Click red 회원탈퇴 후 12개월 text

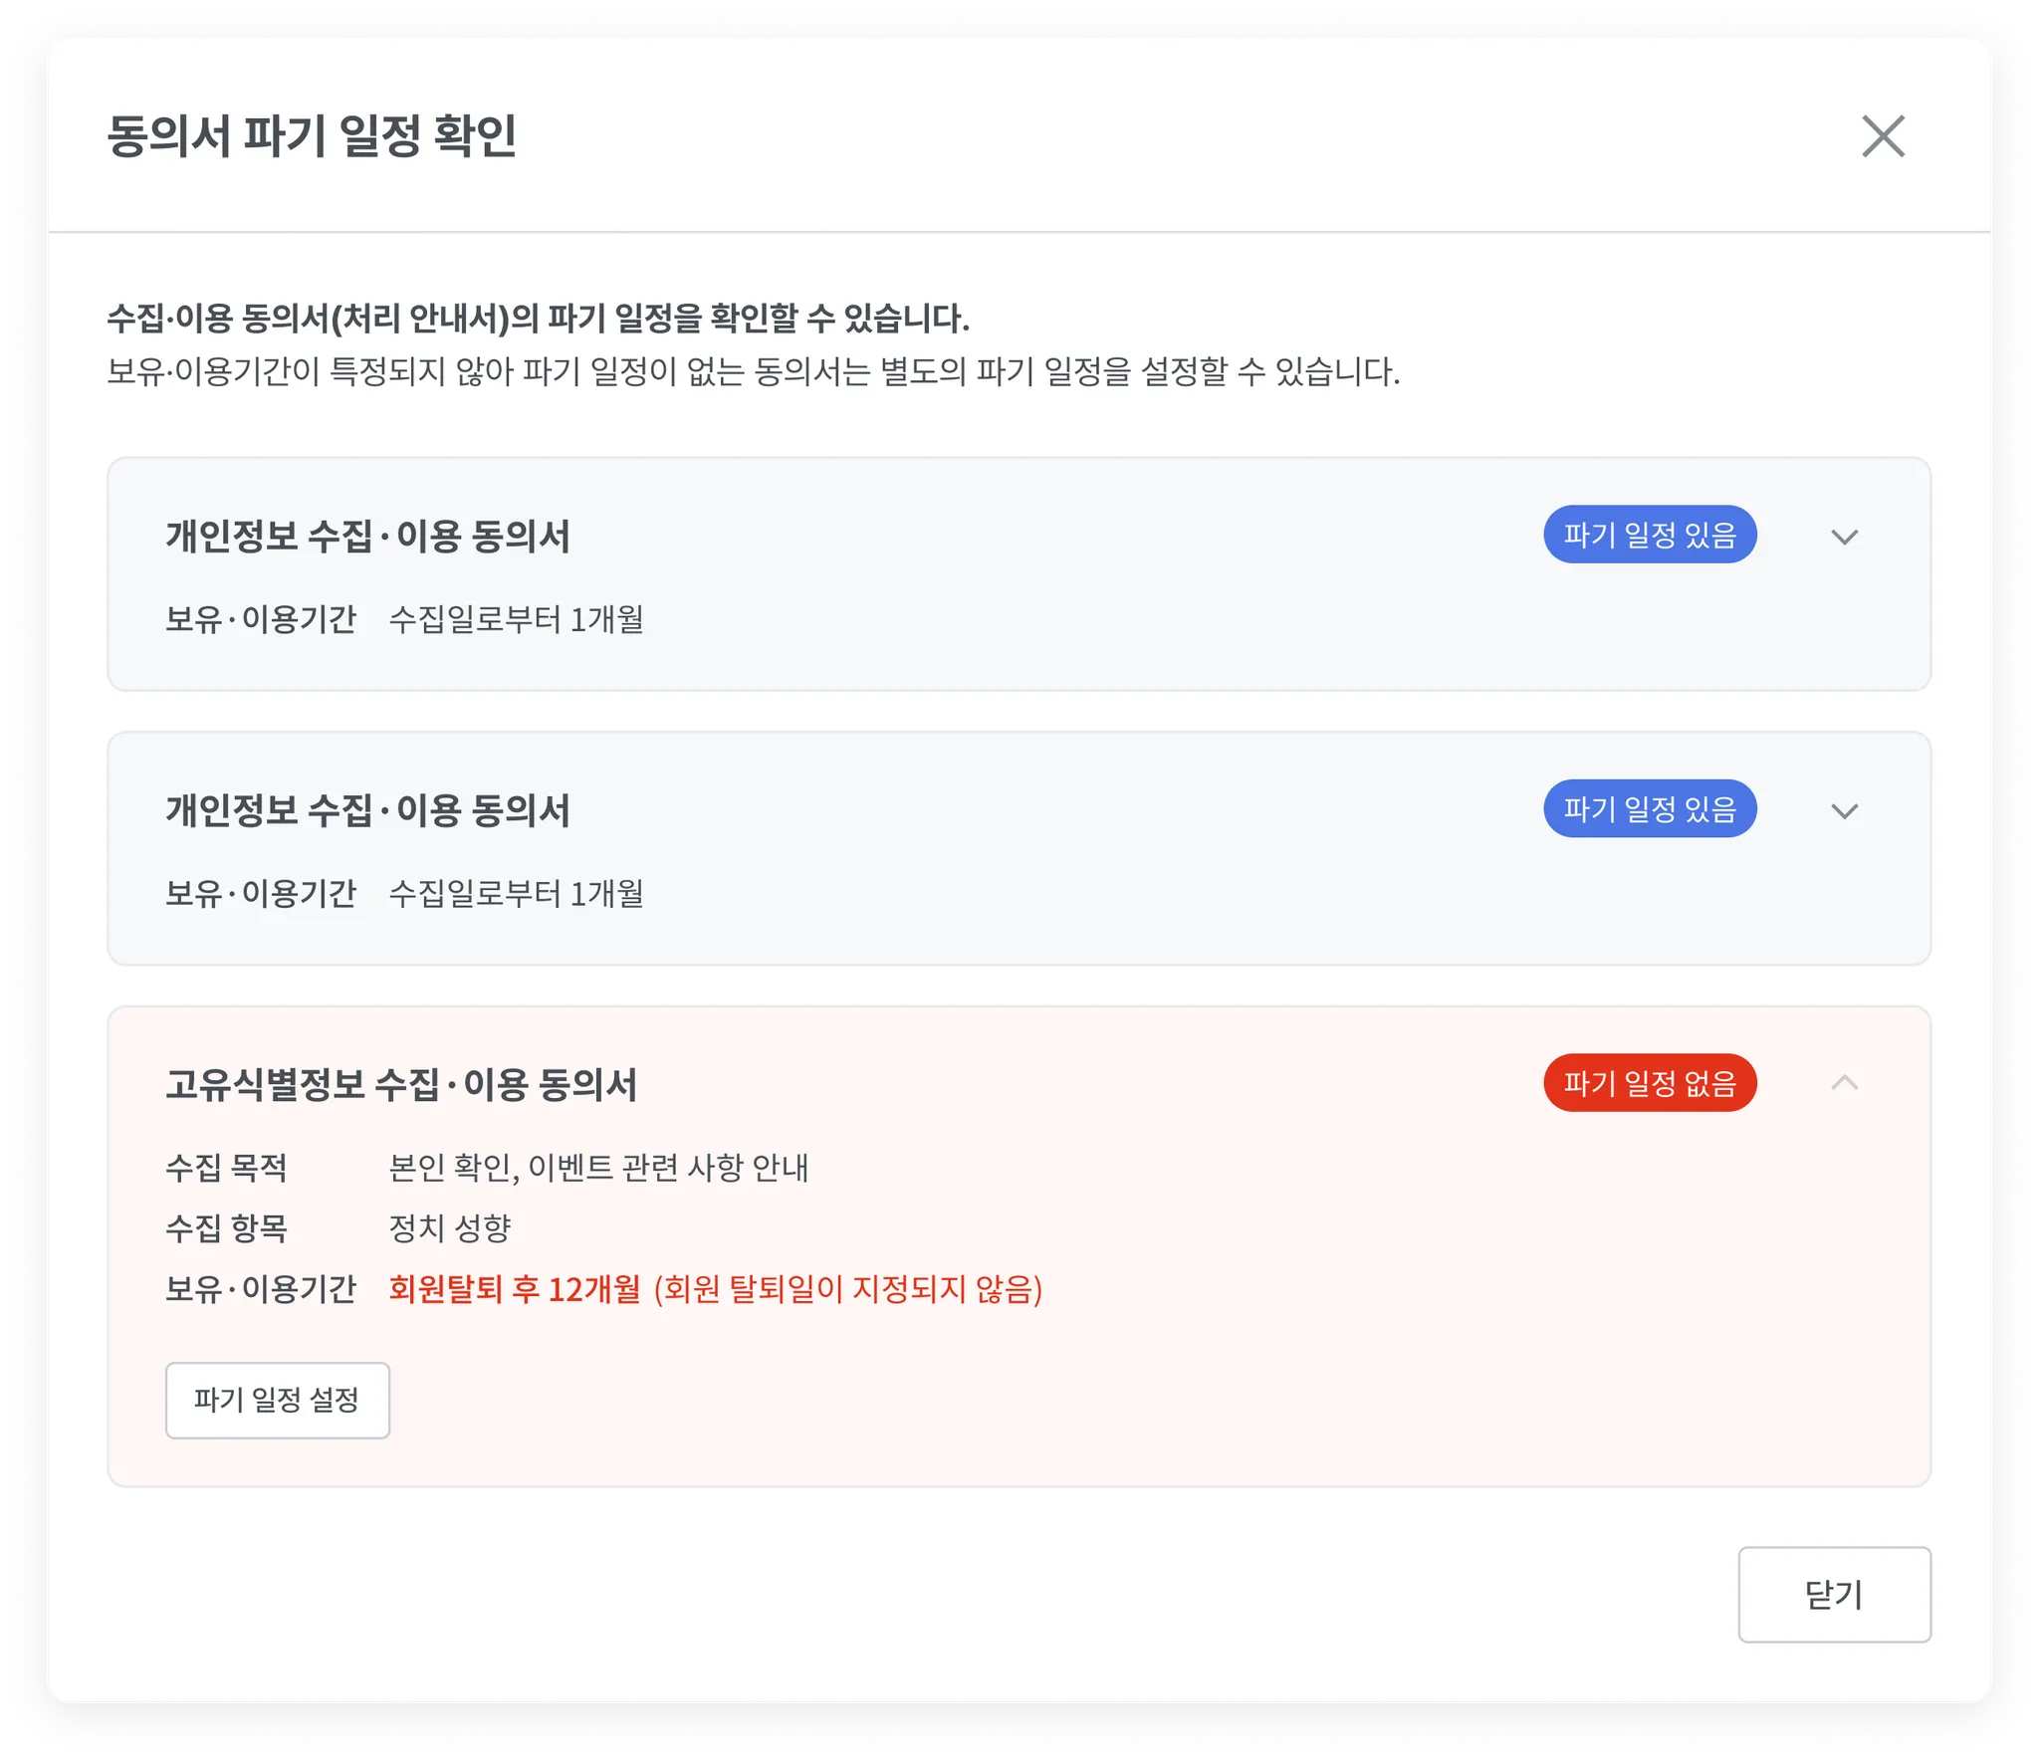tap(515, 1289)
